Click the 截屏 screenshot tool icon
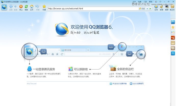The image size is (176, 106). click(x=167, y=7)
